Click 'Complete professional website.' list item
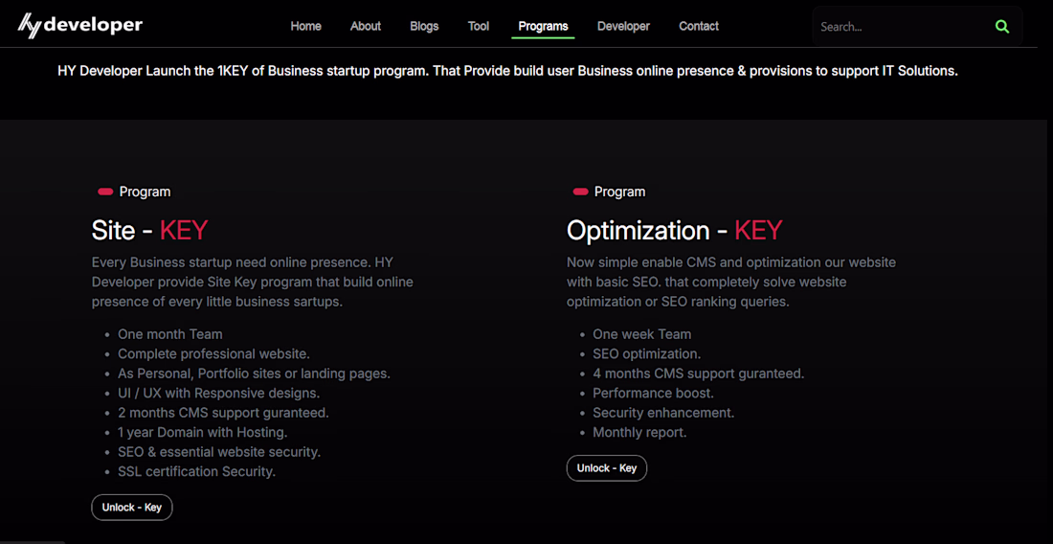Image resolution: width=1053 pixels, height=544 pixels. 213,353
